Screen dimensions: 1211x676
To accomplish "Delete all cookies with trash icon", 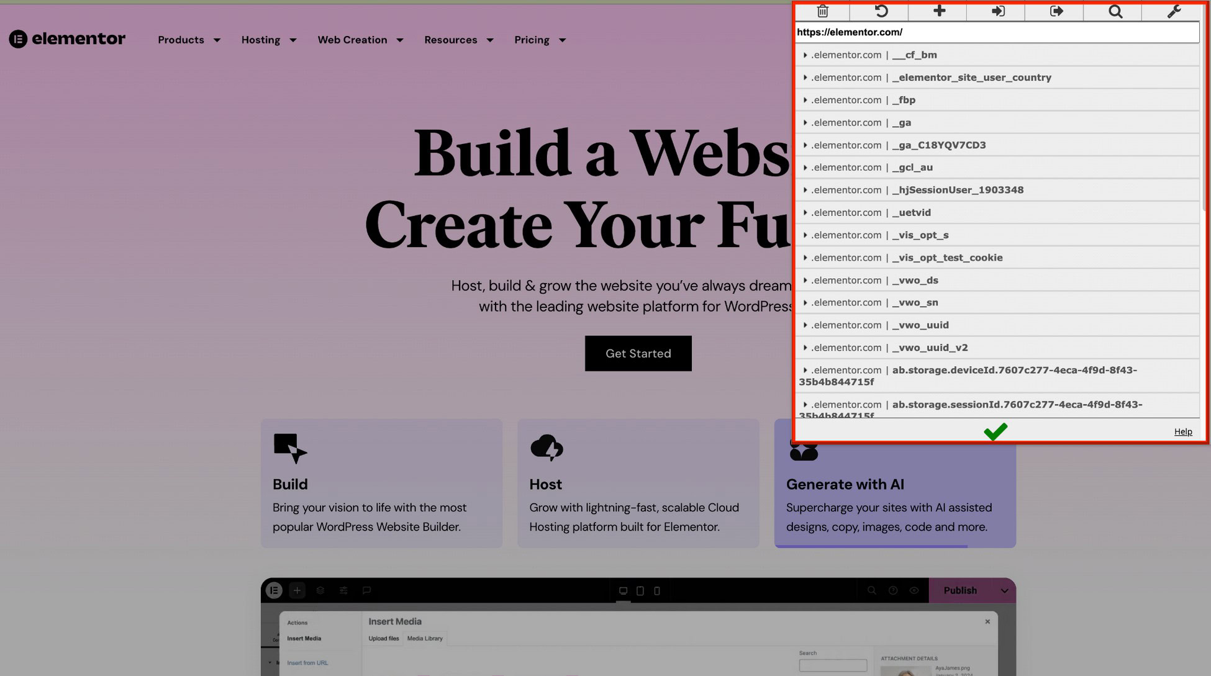I will click(x=822, y=11).
